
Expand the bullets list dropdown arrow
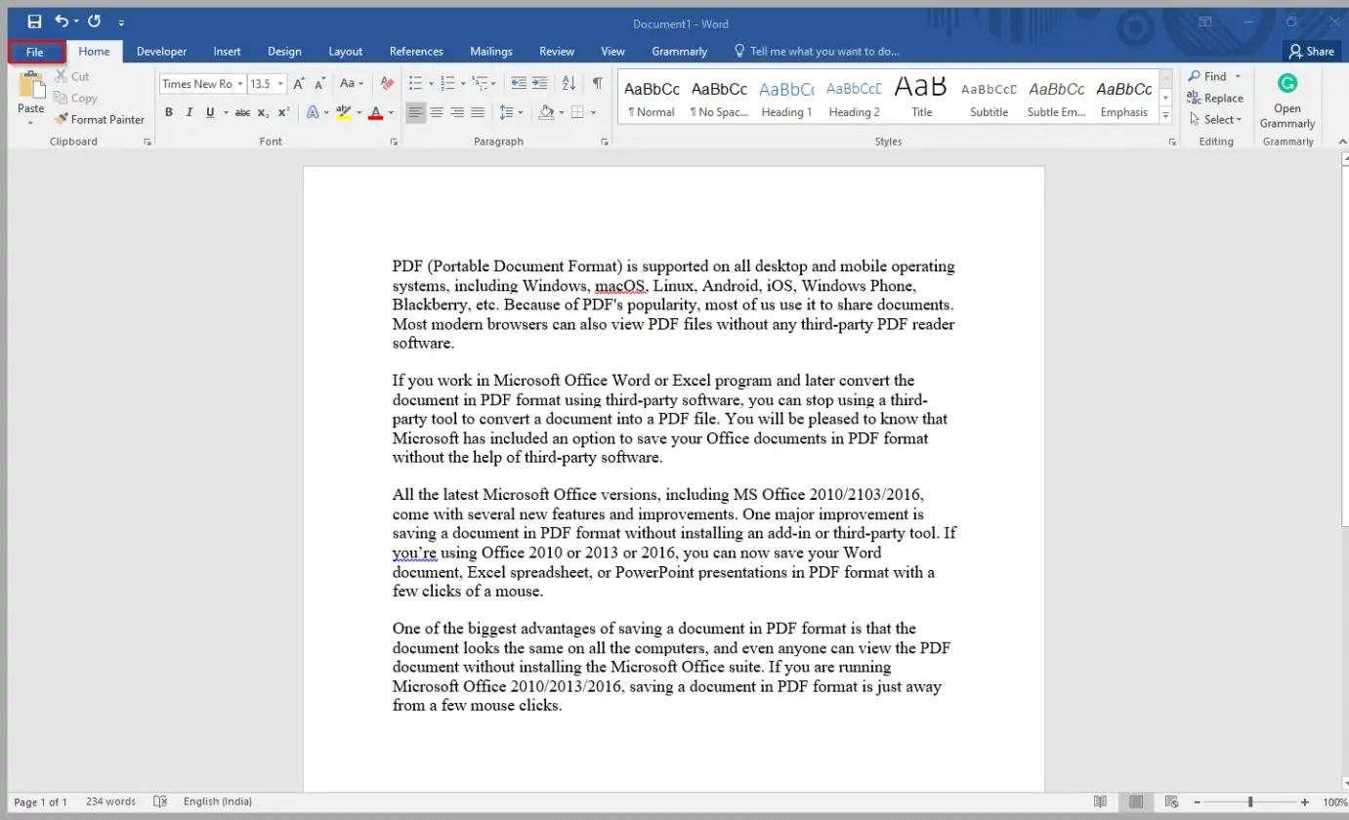(x=431, y=84)
